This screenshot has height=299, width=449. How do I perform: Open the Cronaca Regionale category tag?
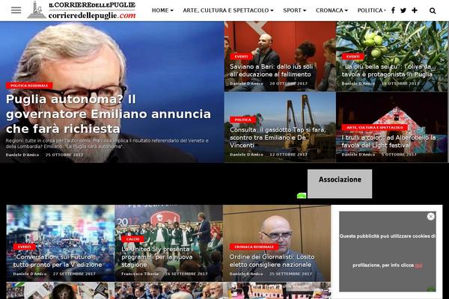pyautogui.click(x=254, y=247)
